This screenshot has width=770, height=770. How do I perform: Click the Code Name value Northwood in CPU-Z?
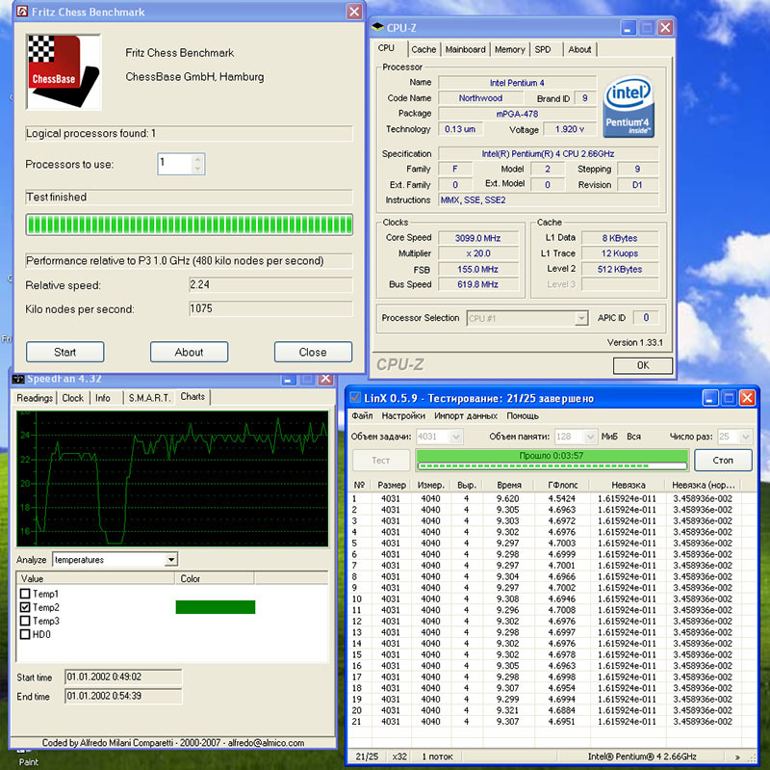coord(480,98)
